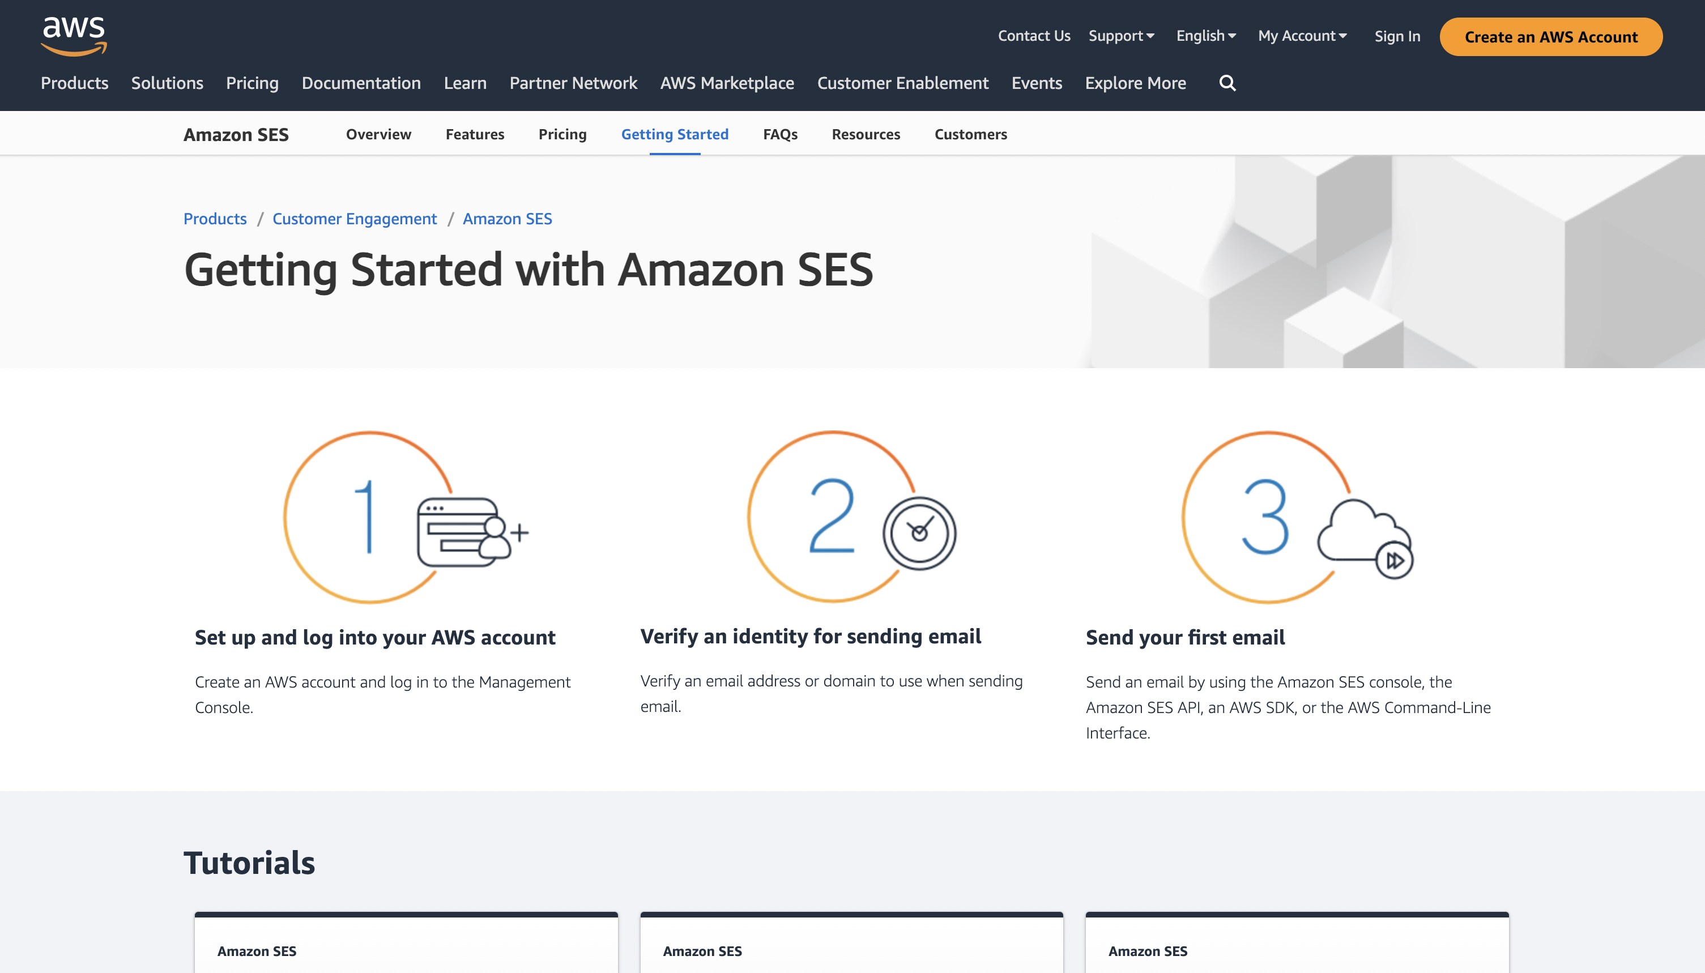Open the site search magnifier

coord(1226,83)
